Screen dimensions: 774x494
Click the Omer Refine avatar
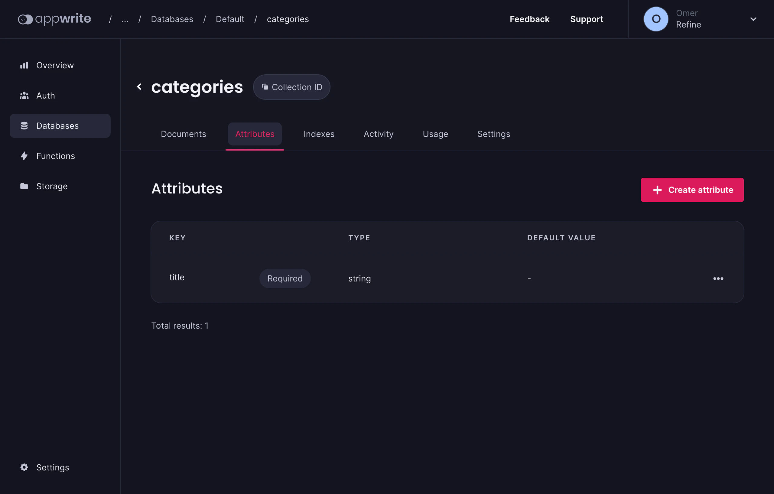(x=656, y=19)
